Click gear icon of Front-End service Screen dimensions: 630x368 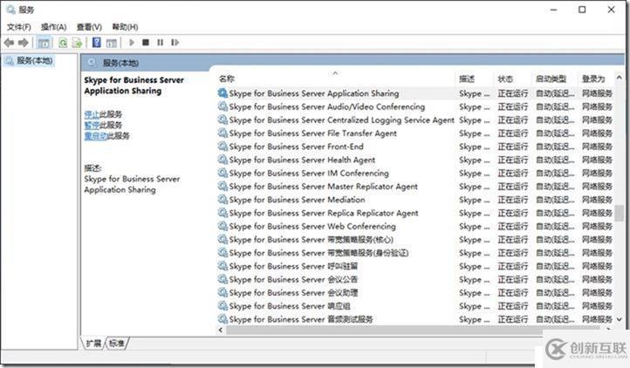(x=223, y=147)
